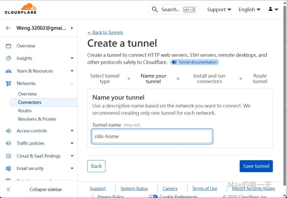Open the English language dropdown

point(249,10)
